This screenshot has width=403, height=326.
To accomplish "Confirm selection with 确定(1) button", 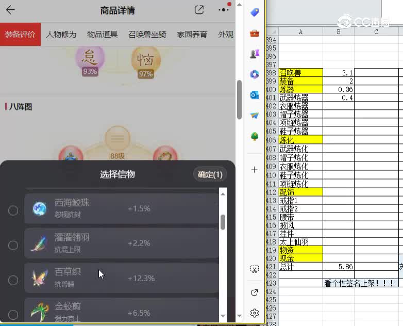I will point(210,175).
